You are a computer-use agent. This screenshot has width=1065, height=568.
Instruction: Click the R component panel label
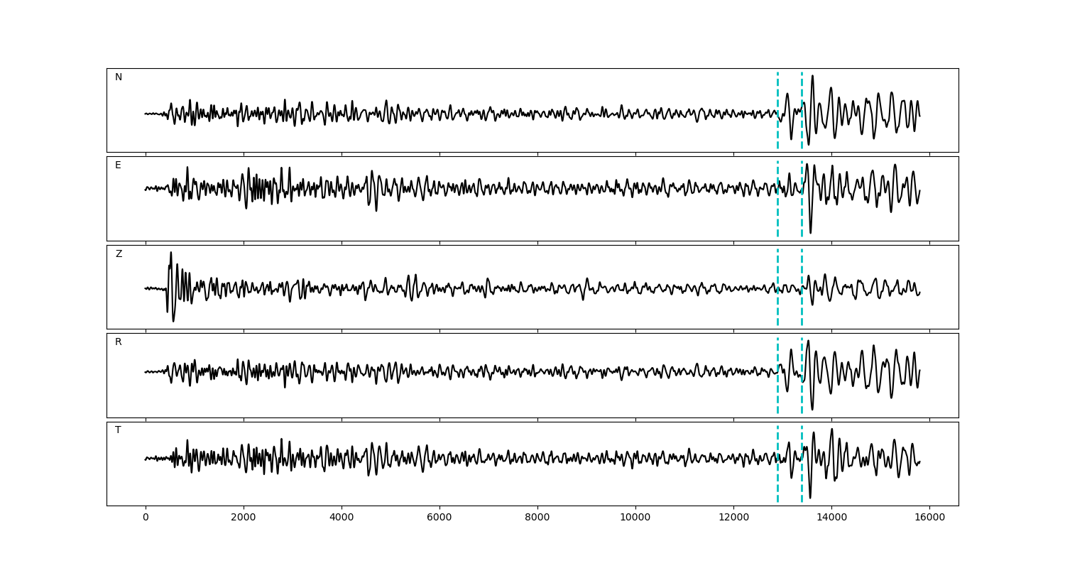[x=118, y=342]
